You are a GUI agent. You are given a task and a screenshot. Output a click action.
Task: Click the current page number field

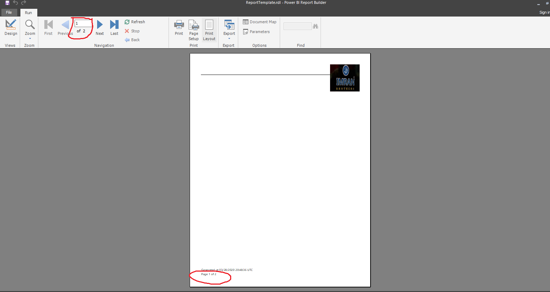pyautogui.click(x=83, y=23)
